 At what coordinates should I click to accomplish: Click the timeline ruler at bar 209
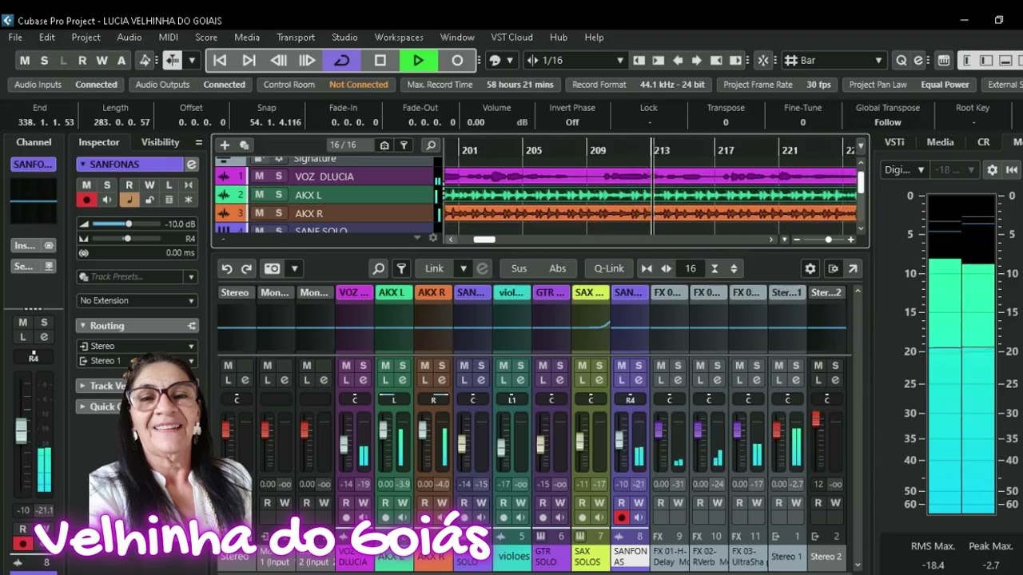pyautogui.click(x=598, y=150)
